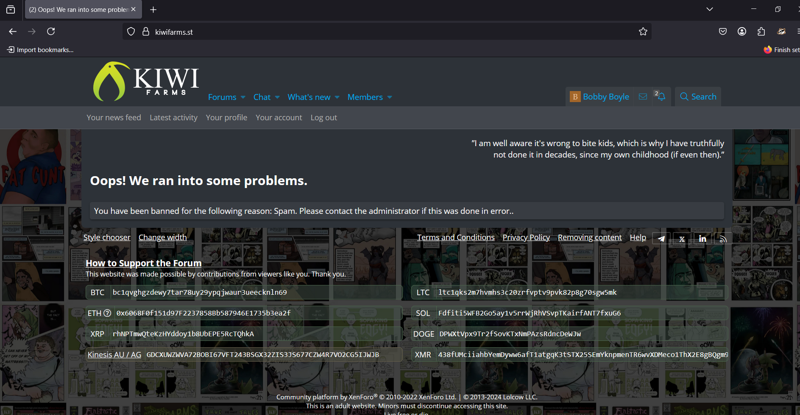Open Terms and Conditions
This screenshot has width=800, height=415.
[456, 238]
